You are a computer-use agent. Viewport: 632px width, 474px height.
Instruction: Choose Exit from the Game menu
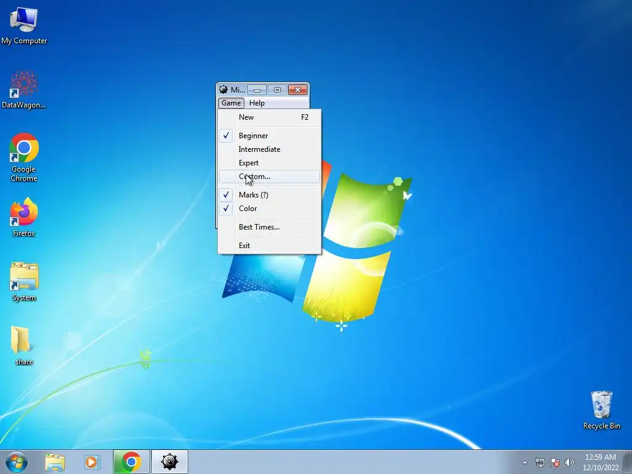click(x=269, y=246)
